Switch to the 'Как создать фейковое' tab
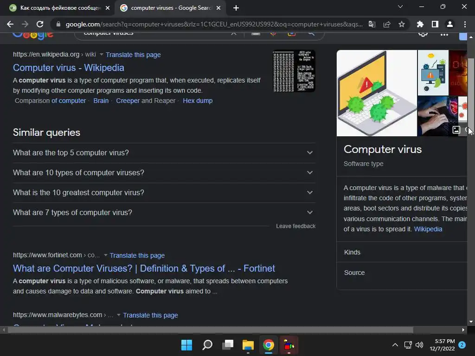Image resolution: width=475 pixels, height=356 pixels. pos(60,8)
